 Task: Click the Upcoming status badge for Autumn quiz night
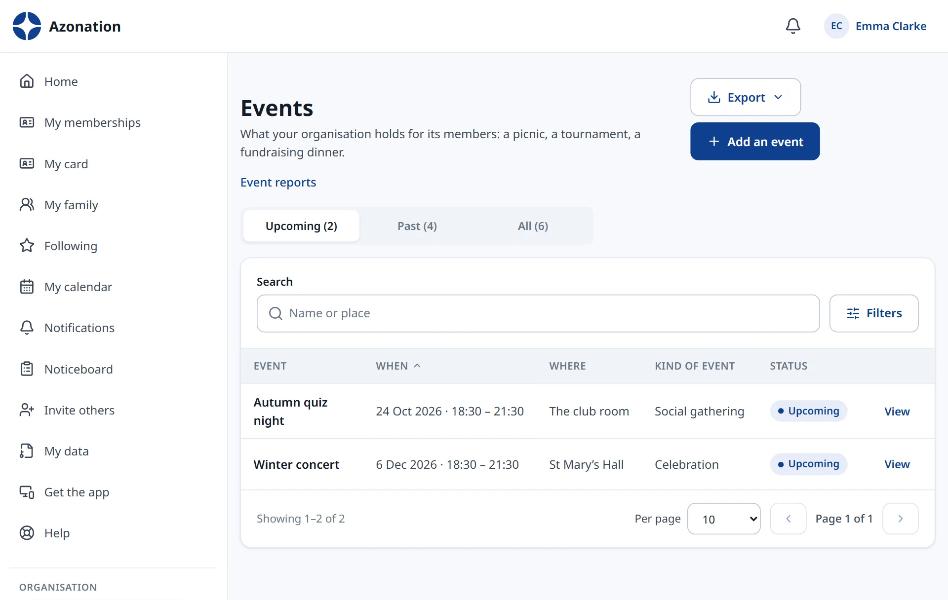(x=809, y=411)
